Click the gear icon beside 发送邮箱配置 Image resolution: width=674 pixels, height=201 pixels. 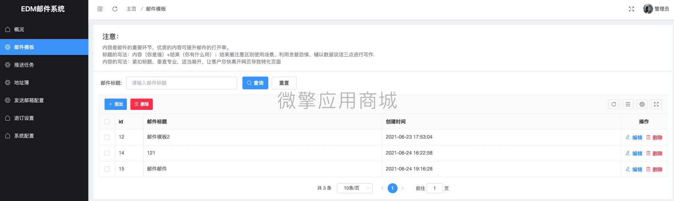point(7,100)
